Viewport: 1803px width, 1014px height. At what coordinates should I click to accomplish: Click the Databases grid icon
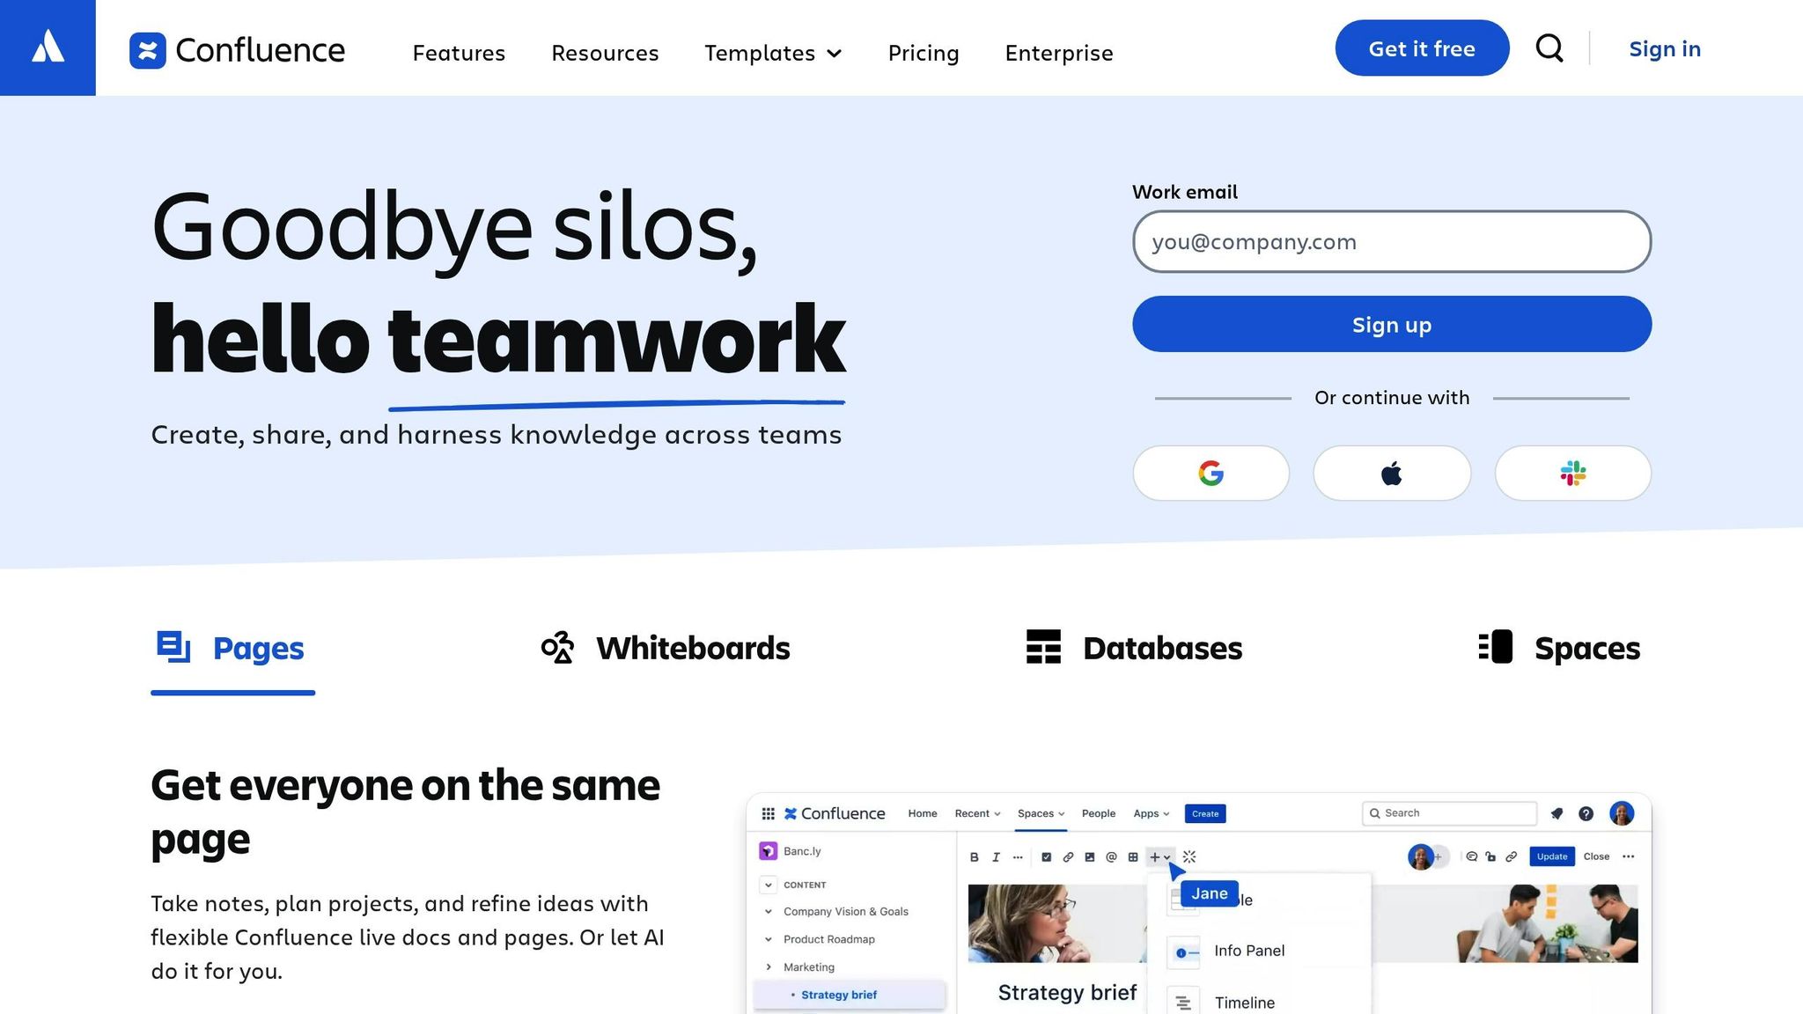point(1043,647)
